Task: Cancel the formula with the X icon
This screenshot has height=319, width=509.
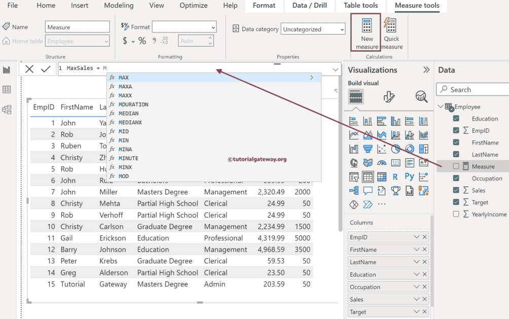Action: 29,69
